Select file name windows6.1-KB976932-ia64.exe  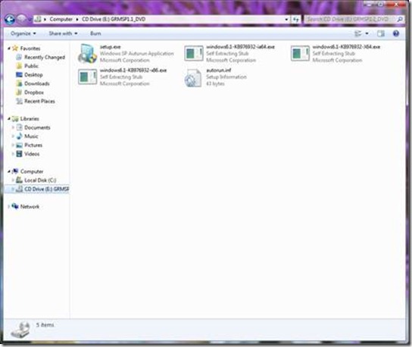pos(240,47)
